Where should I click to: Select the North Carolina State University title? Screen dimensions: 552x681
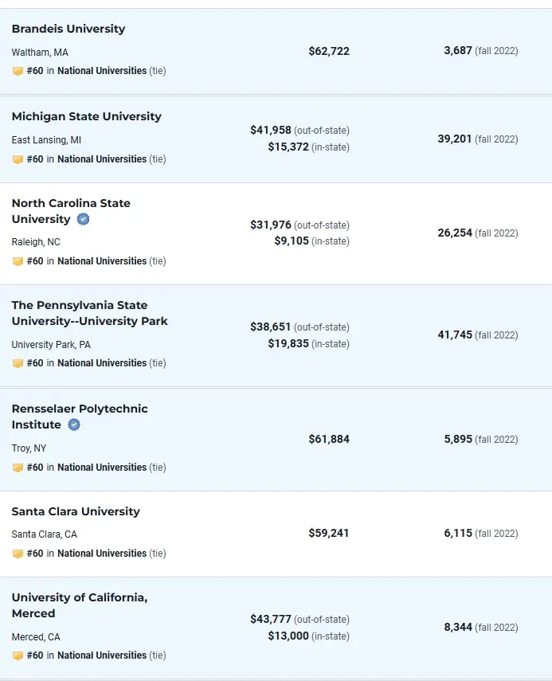point(71,203)
